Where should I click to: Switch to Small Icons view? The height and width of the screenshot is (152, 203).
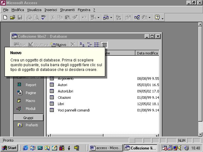point(89,45)
